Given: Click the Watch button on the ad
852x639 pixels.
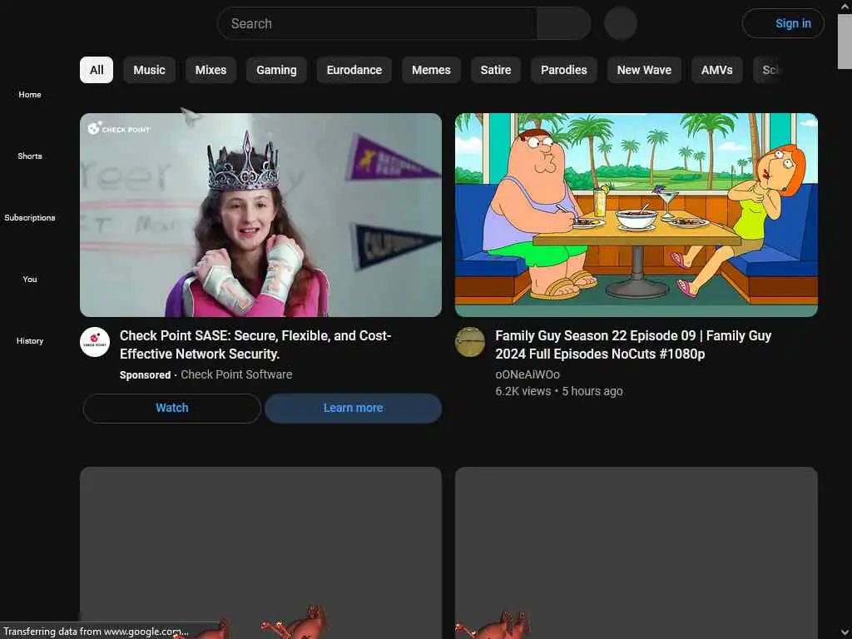Looking at the screenshot, I should pyautogui.click(x=172, y=408).
